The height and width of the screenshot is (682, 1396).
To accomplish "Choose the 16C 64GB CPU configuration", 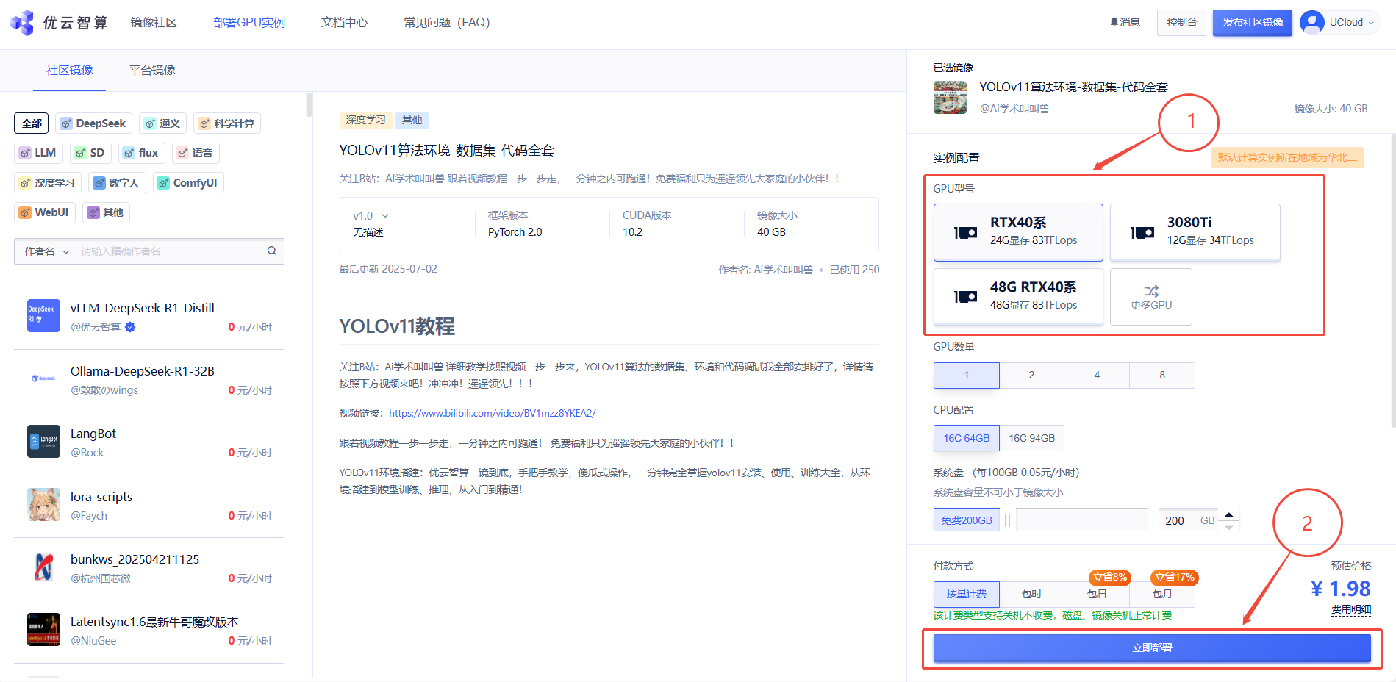I will coord(967,438).
